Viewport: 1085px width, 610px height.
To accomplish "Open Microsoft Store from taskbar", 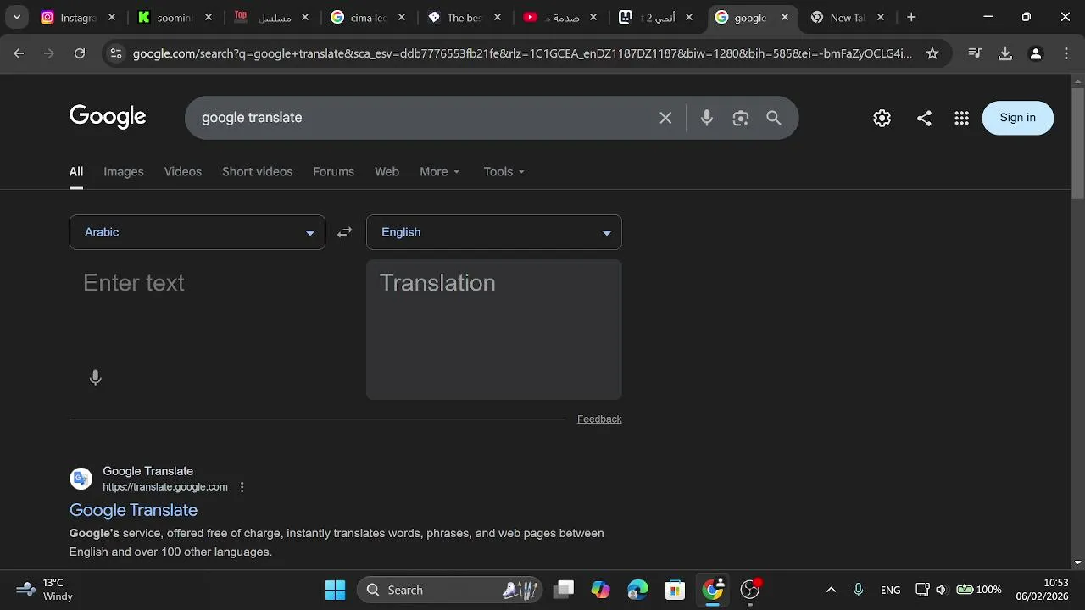I will pos(675,590).
